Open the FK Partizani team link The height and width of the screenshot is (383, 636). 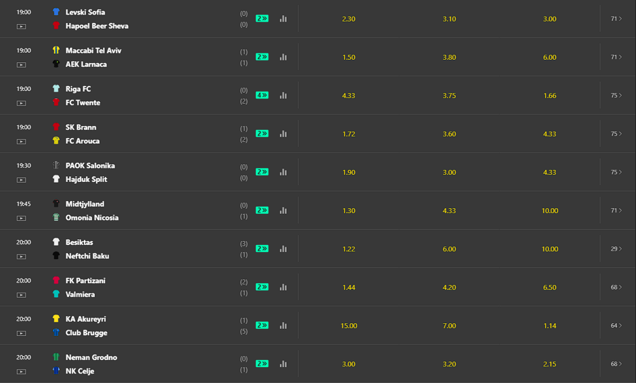(85, 281)
